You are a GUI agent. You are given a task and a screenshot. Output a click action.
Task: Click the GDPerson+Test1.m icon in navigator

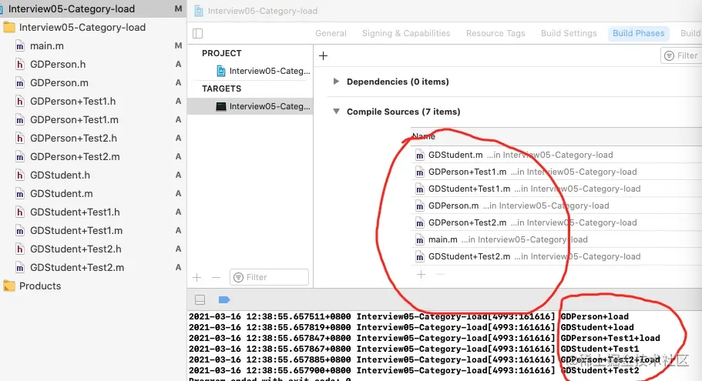click(x=20, y=120)
